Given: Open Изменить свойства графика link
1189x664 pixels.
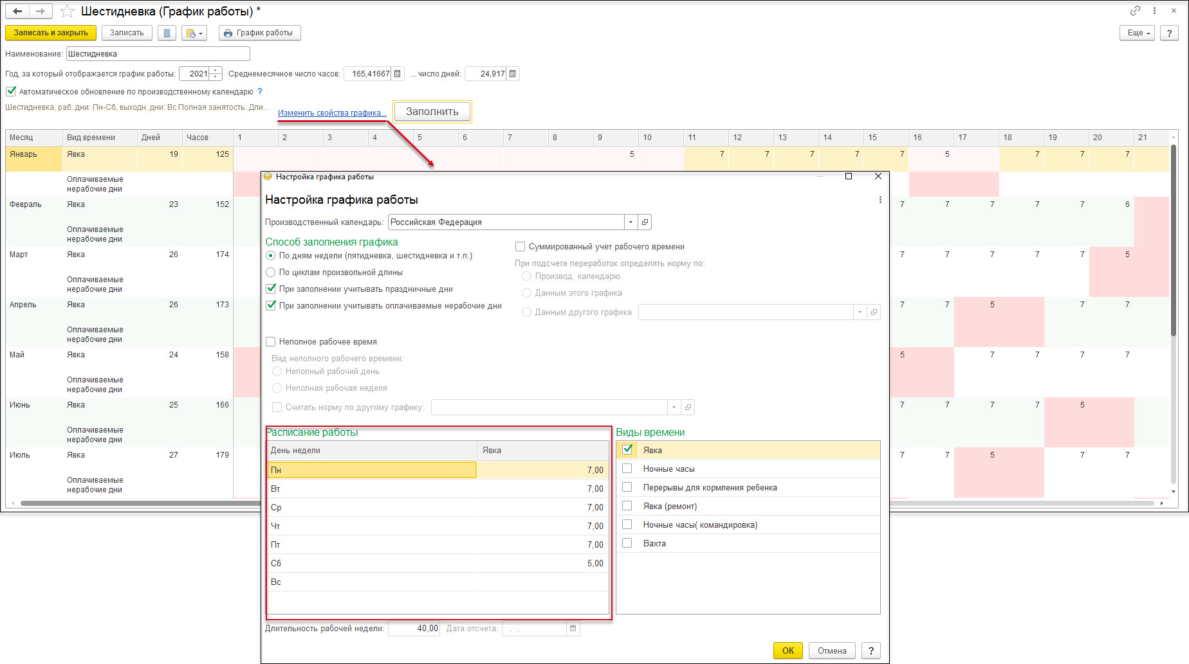Looking at the screenshot, I should click(x=332, y=113).
